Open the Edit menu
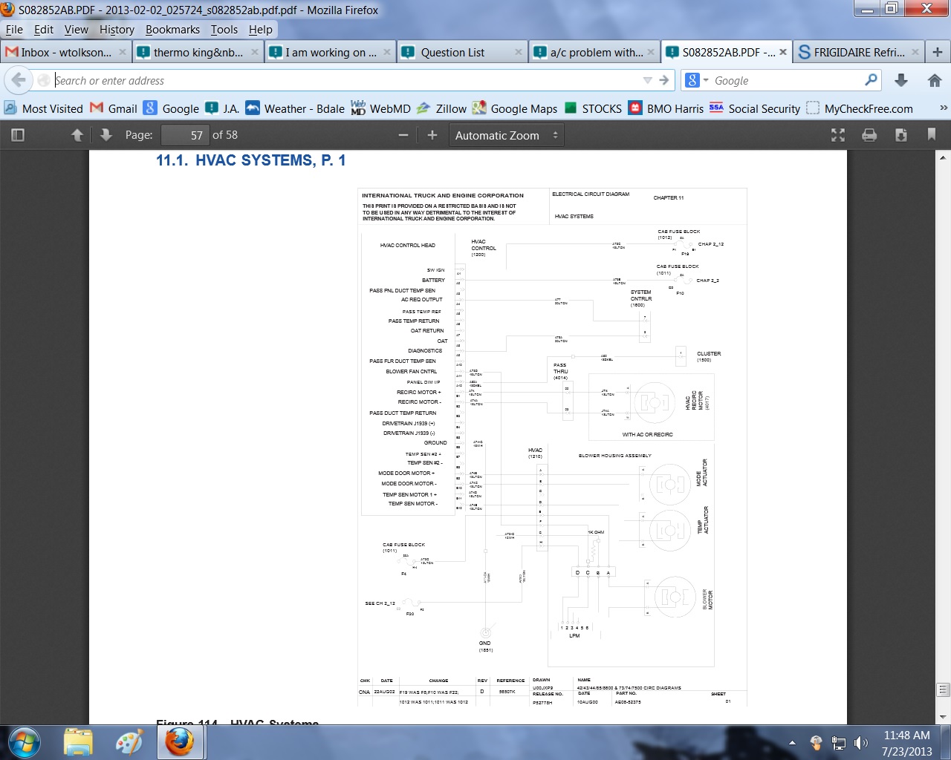Image resolution: width=951 pixels, height=760 pixels. (44, 30)
